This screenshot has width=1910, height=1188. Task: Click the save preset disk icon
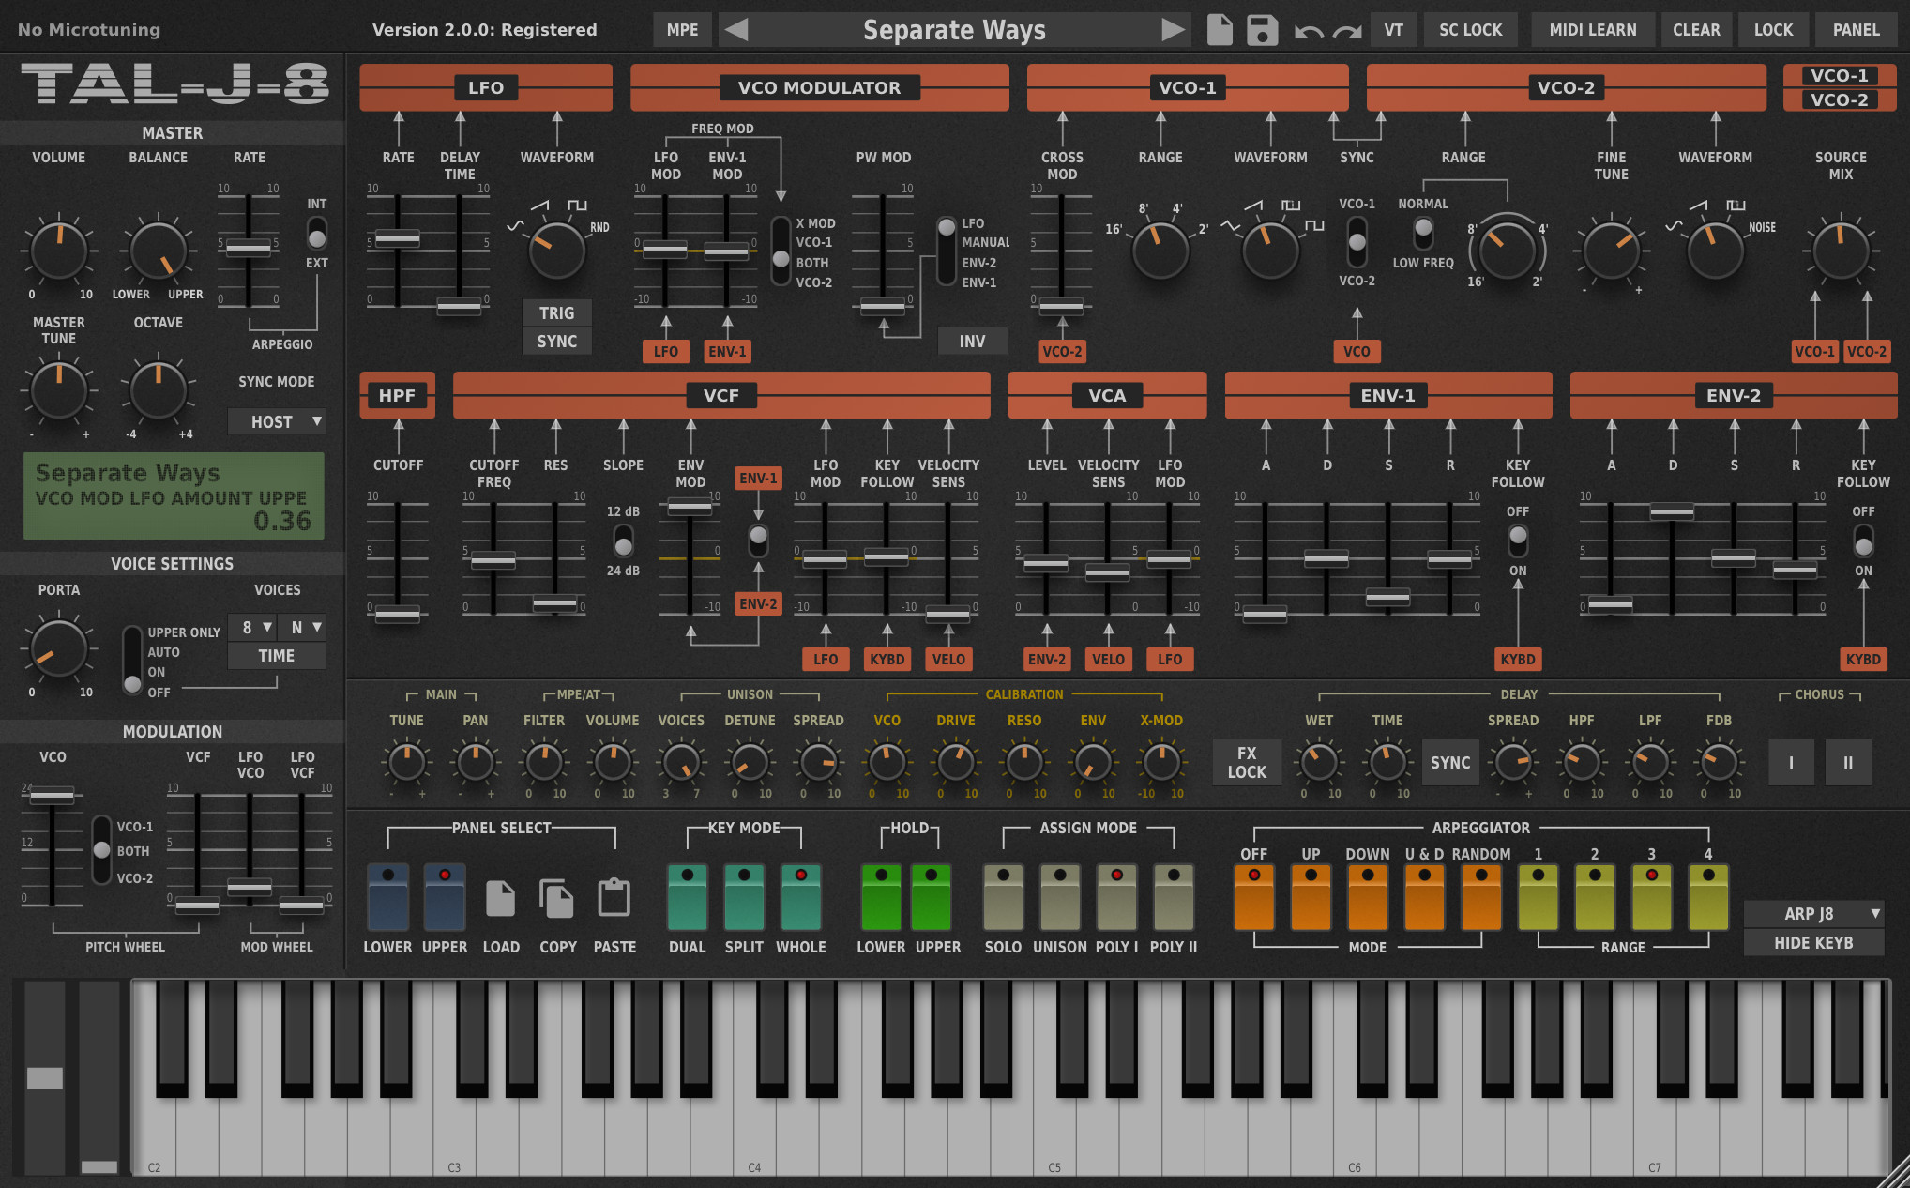tap(1262, 29)
